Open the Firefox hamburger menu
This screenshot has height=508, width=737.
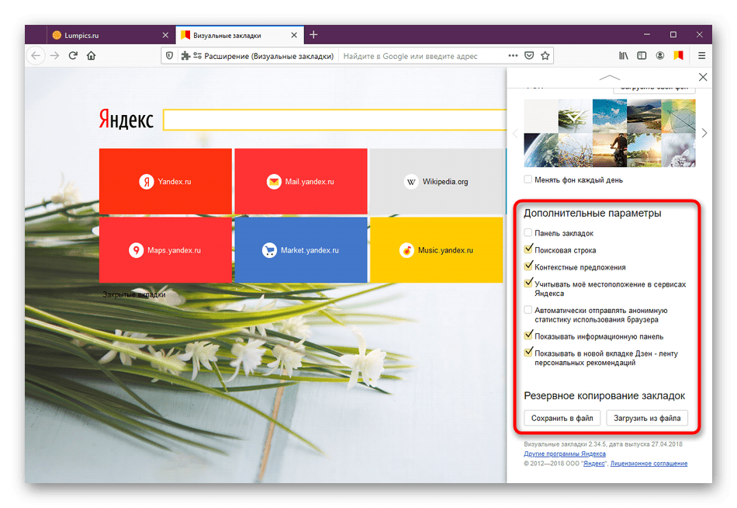tap(702, 56)
